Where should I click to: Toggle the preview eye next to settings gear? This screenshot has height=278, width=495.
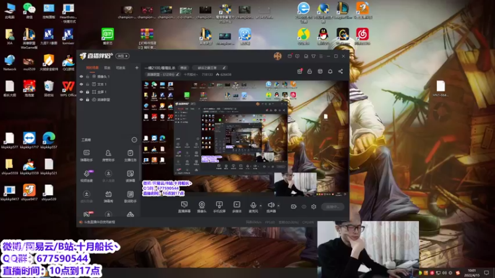pos(304,207)
